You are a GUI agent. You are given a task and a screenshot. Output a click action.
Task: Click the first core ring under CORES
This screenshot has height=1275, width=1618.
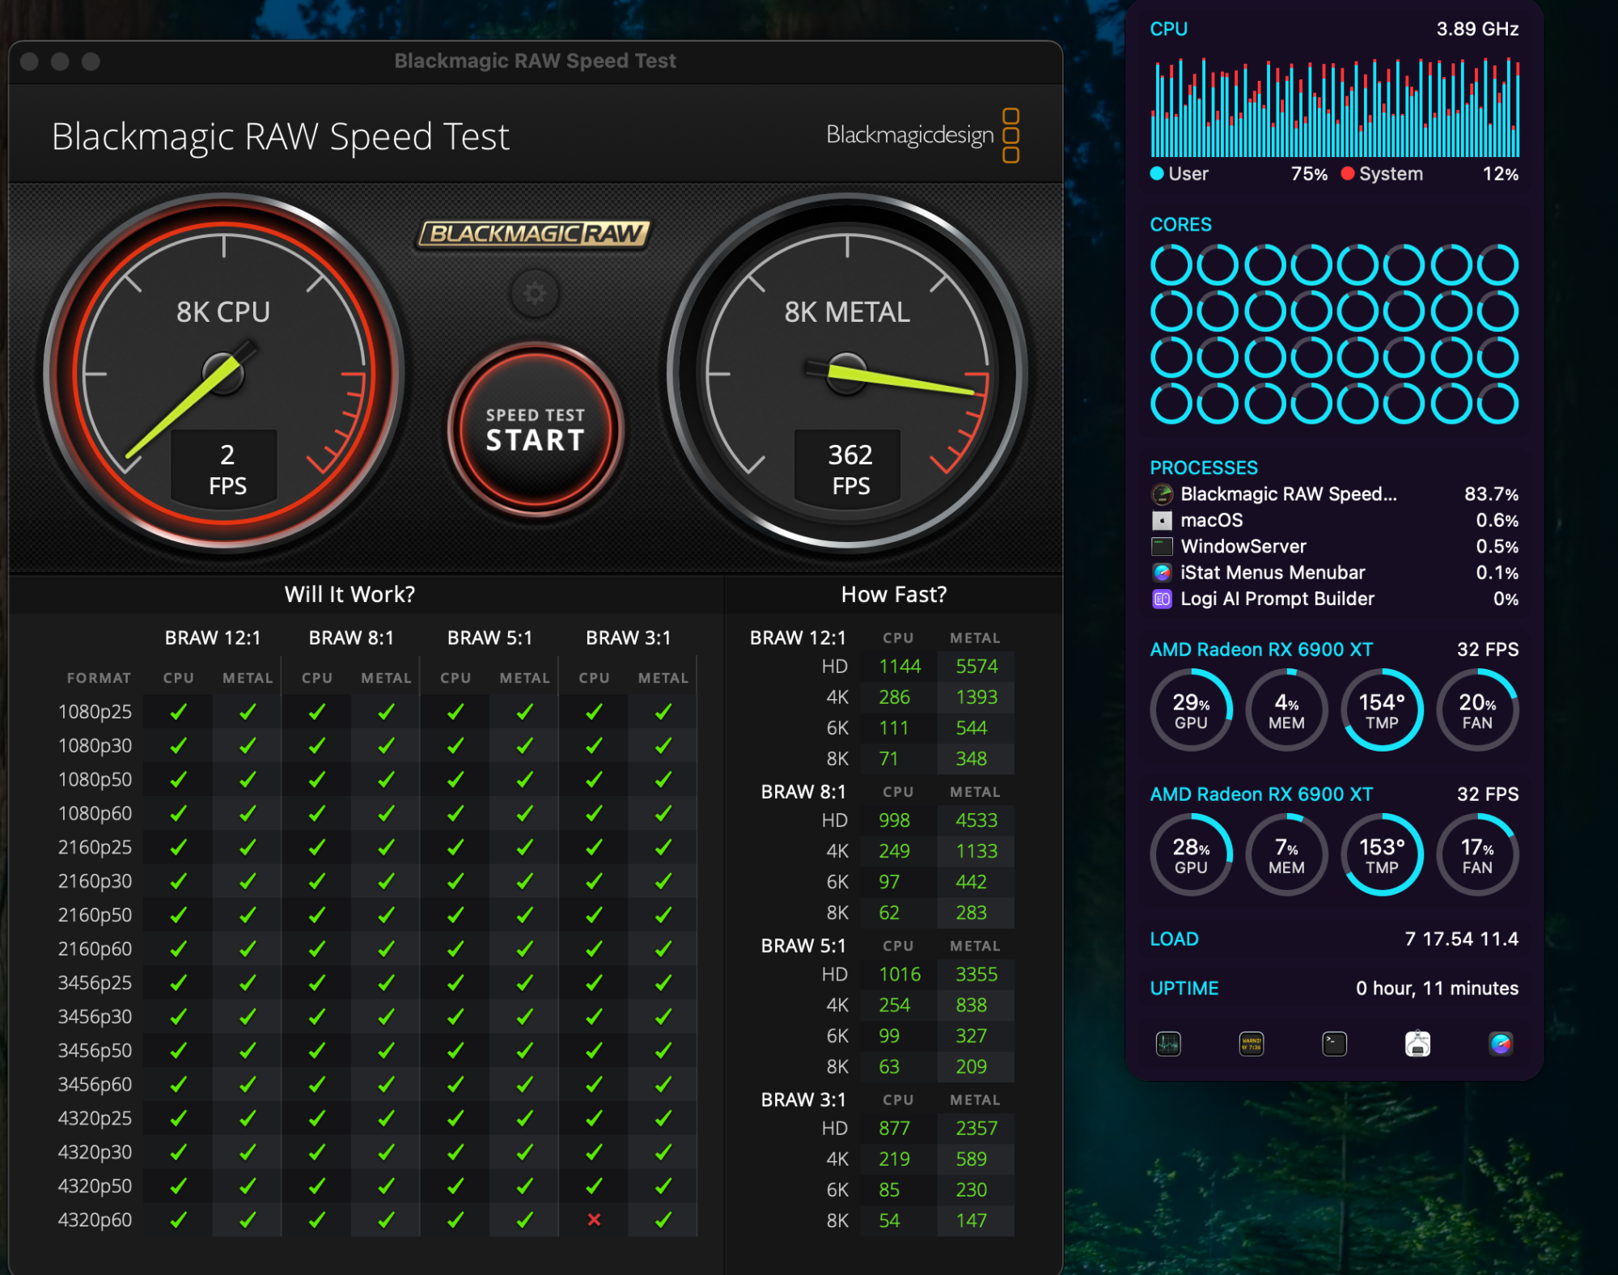pos(1171,265)
